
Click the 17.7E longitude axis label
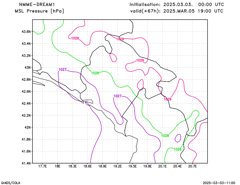42,166
